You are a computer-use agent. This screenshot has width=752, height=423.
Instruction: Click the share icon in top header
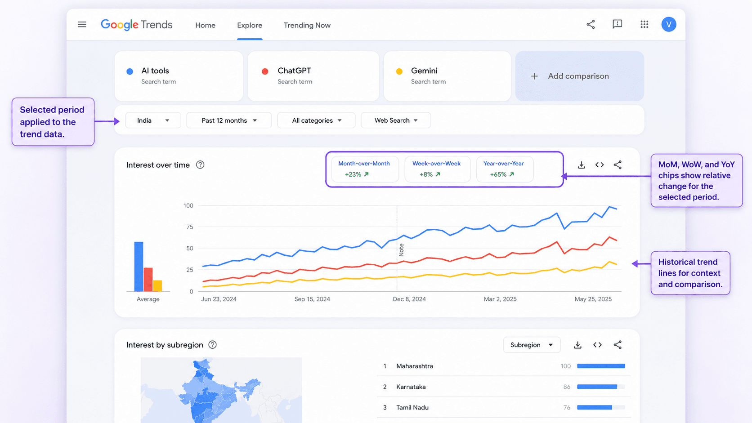coord(591,24)
